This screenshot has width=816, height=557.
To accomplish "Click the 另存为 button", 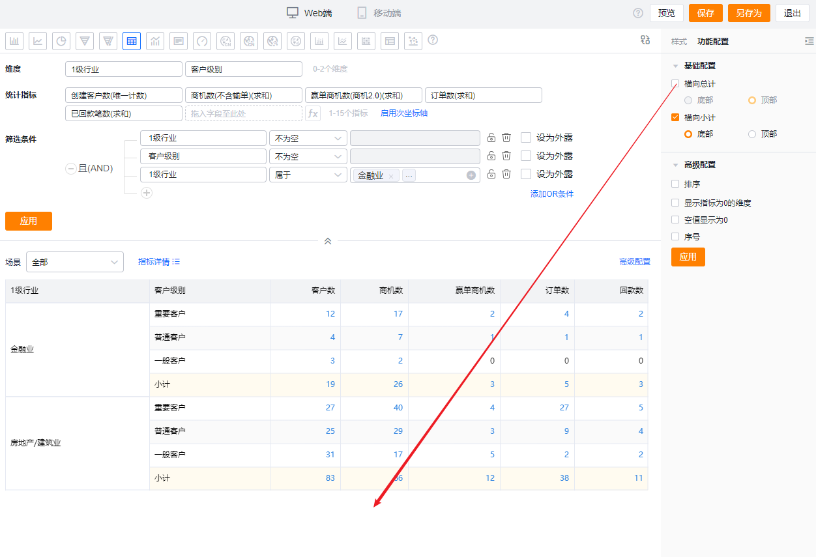I will (749, 13).
